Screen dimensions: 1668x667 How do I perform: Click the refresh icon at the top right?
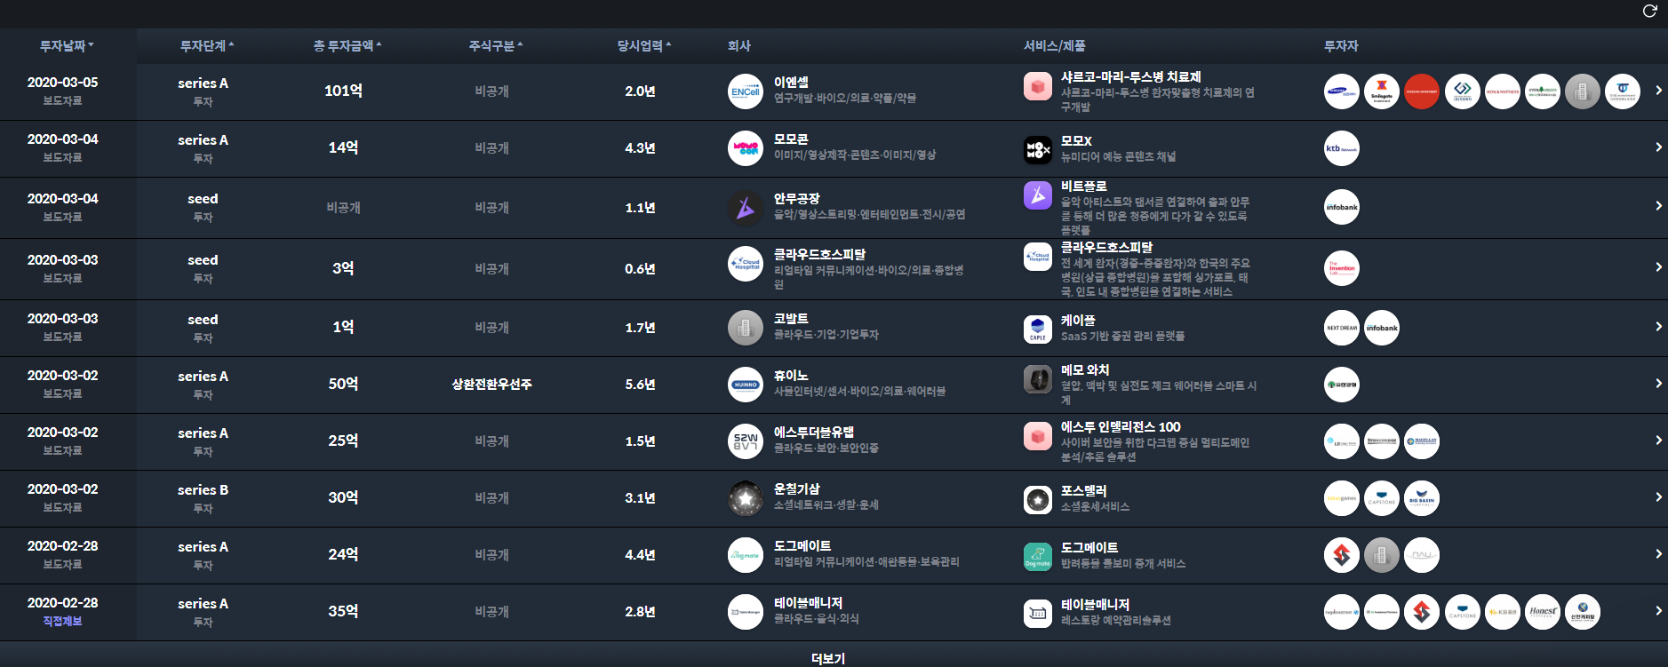[x=1649, y=11]
